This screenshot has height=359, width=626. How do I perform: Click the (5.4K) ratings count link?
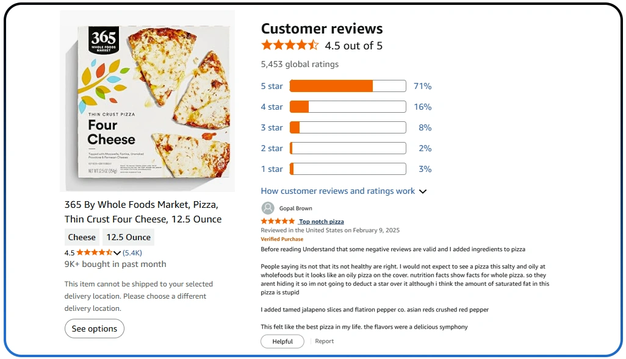click(132, 252)
